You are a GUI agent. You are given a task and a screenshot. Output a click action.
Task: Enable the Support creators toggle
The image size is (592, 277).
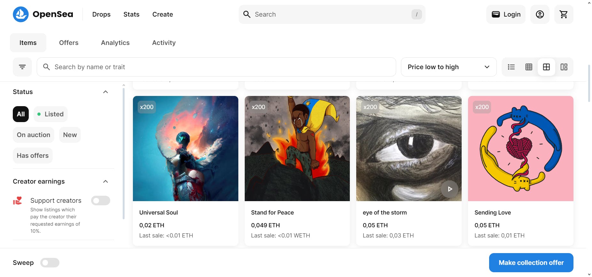[x=100, y=200]
